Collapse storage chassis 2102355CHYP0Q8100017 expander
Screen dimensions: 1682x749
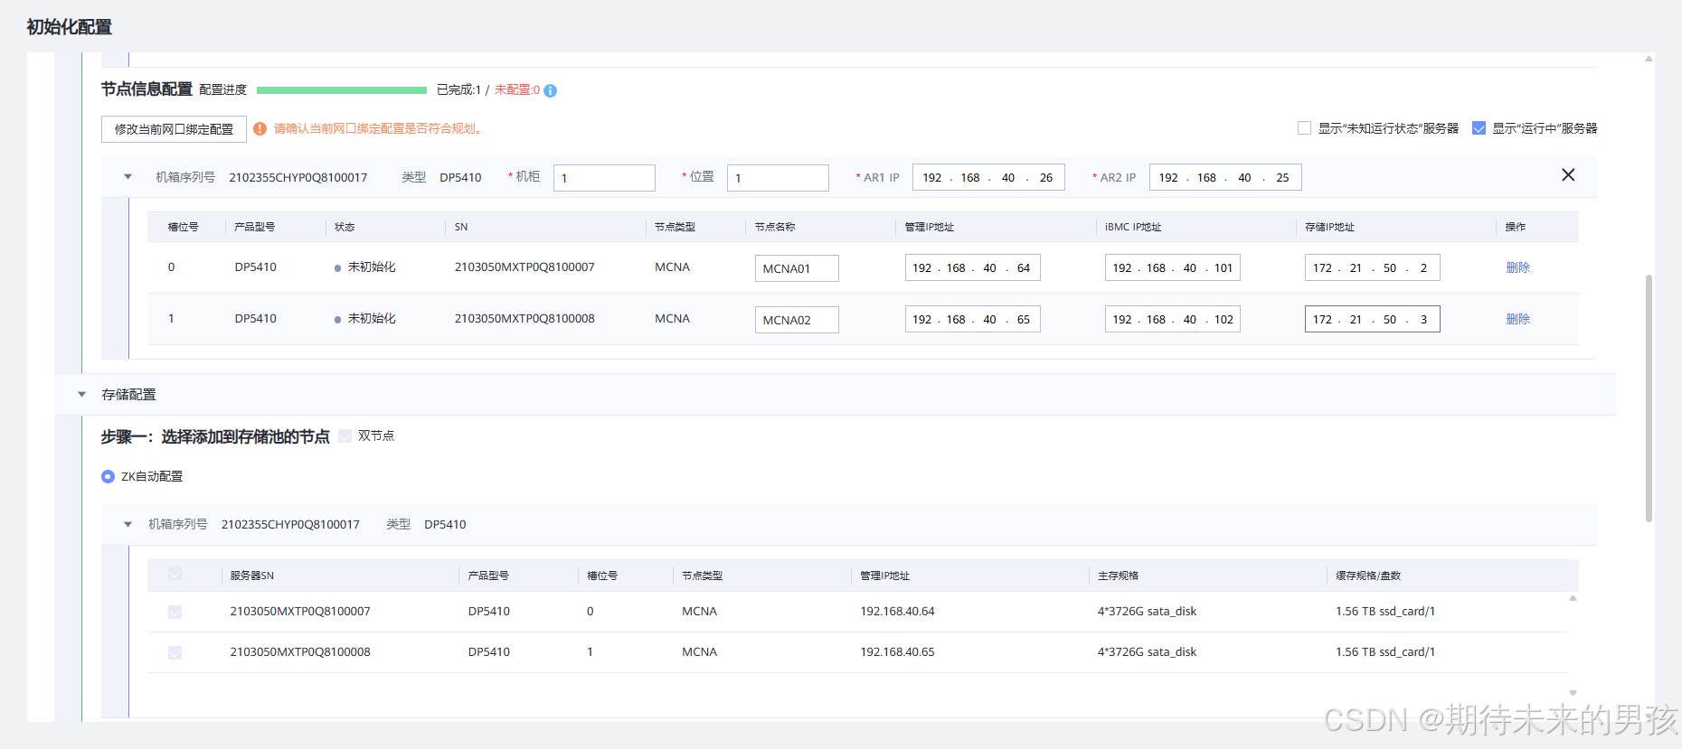tap(128, 524)
